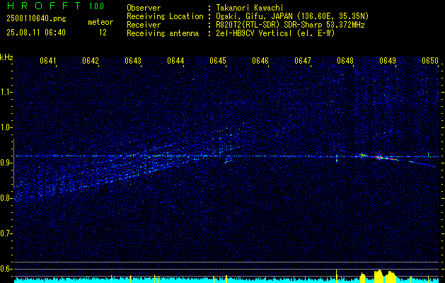This screenshot has width=445, height=283.
Task: Click the 0647 time marker
Action: (303, 61)
